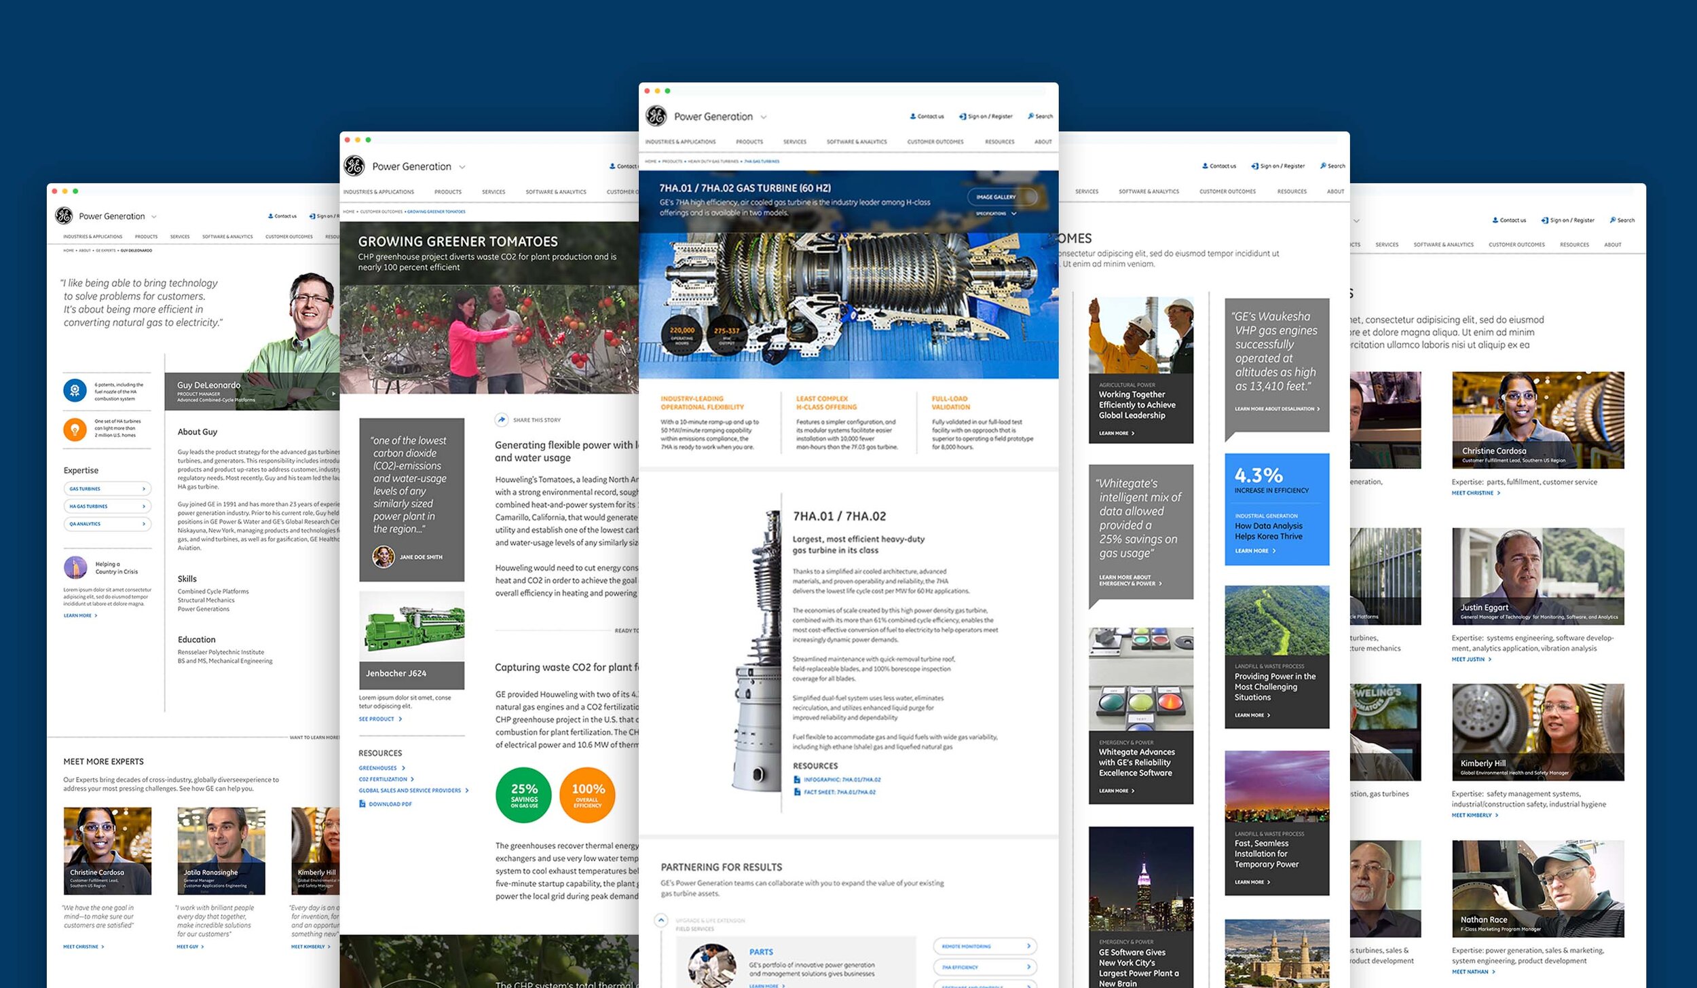Open Products menu in tomatoes window
The height and width of the screenshot is (988, 1697).
tap(448, 192)
